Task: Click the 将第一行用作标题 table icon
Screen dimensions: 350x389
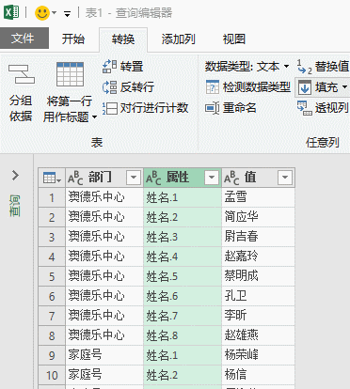Action: point(70,74)
